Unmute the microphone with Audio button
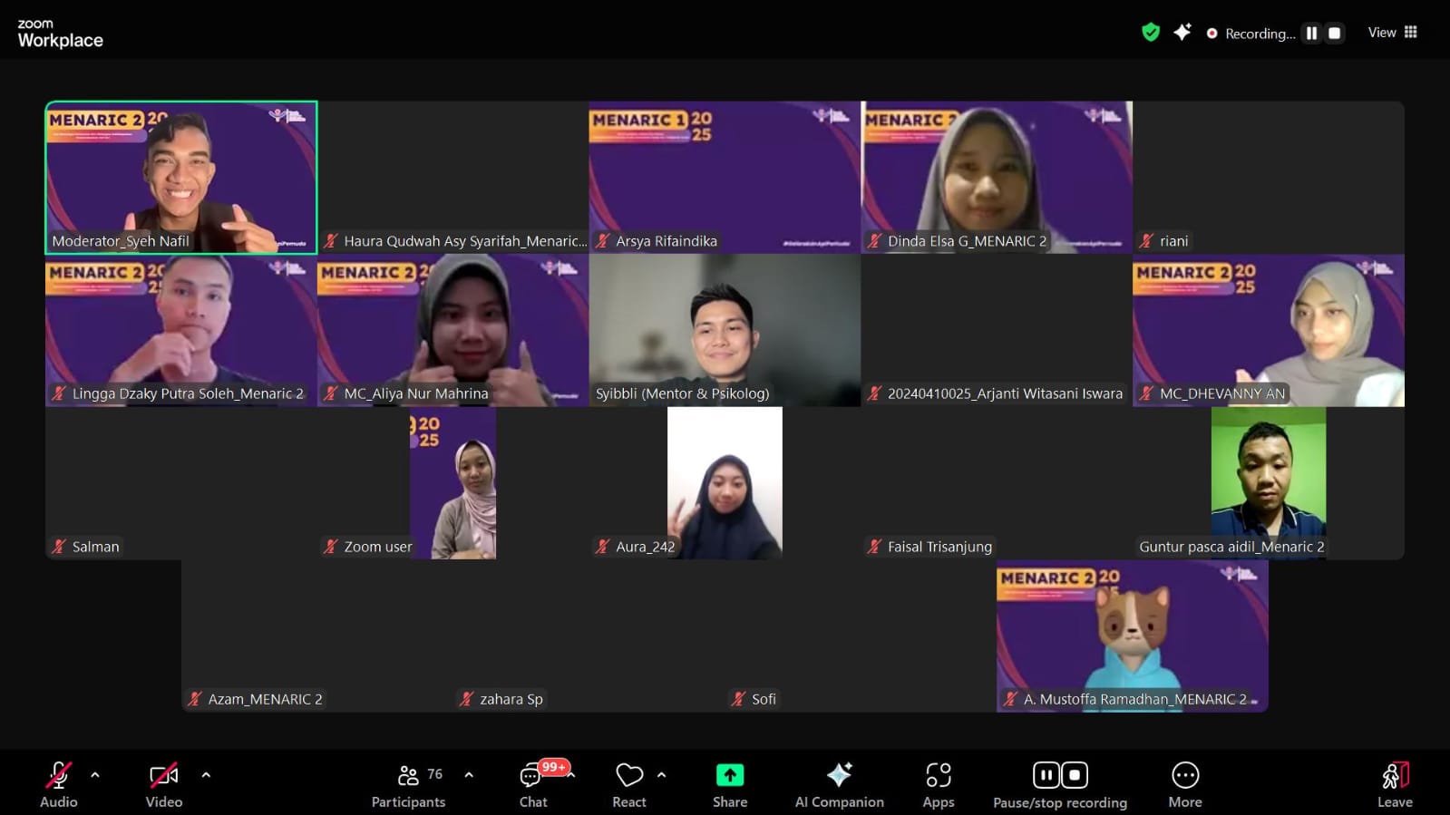 58,784
